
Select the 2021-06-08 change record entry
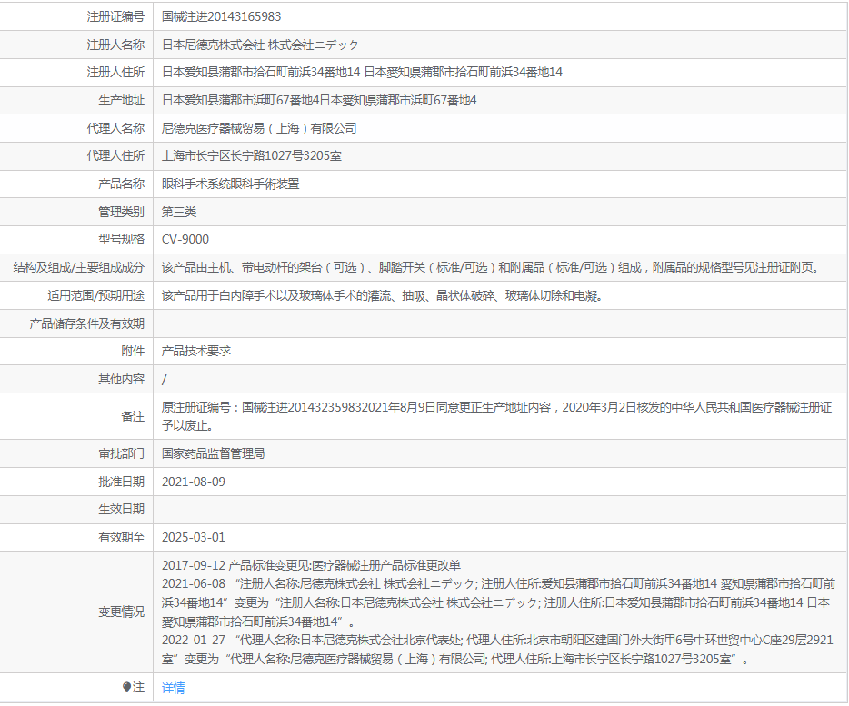pos(499,602)
